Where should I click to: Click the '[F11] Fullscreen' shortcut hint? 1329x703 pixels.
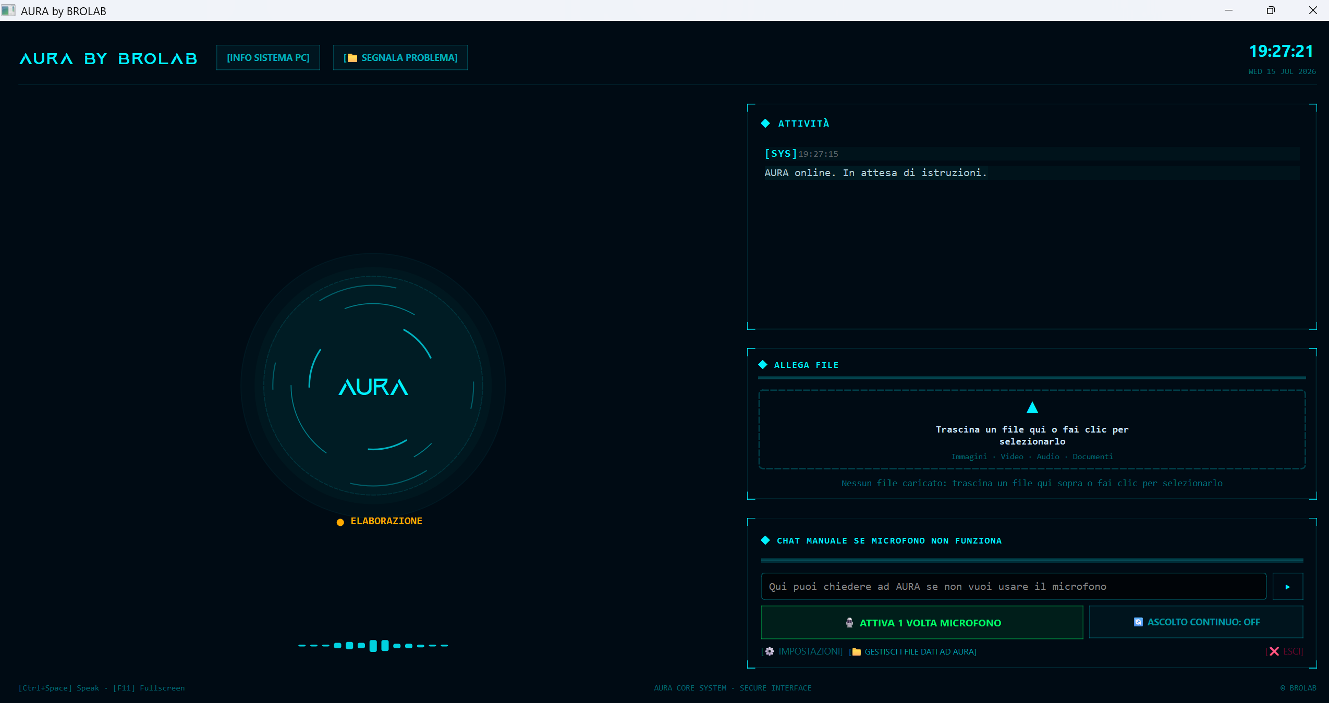149,688
